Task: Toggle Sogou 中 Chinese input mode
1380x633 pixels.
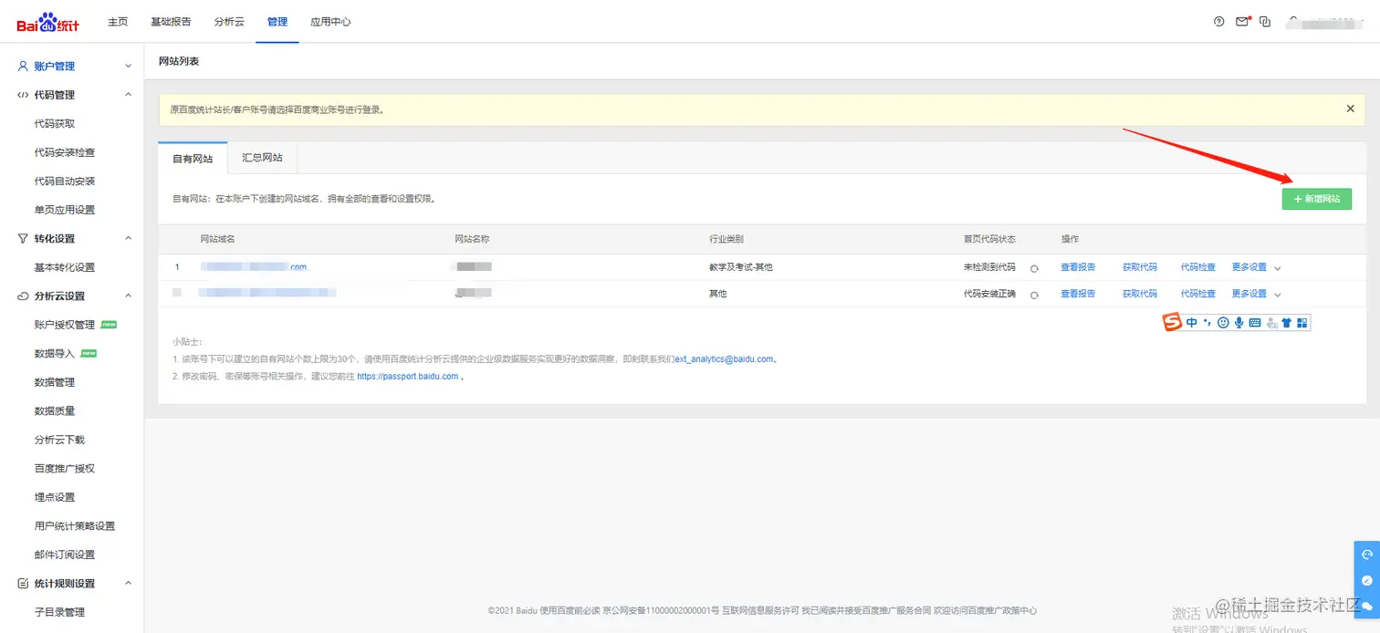Action: 1191,322
